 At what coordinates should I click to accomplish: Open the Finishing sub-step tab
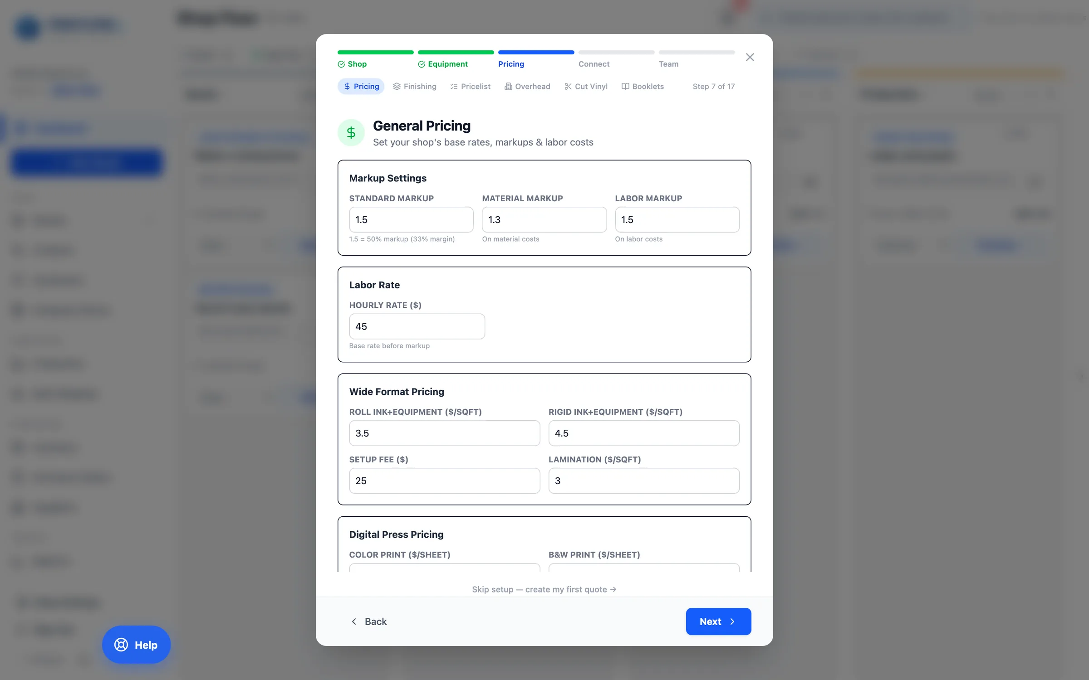pyautogui.click(x=414, y=86)
